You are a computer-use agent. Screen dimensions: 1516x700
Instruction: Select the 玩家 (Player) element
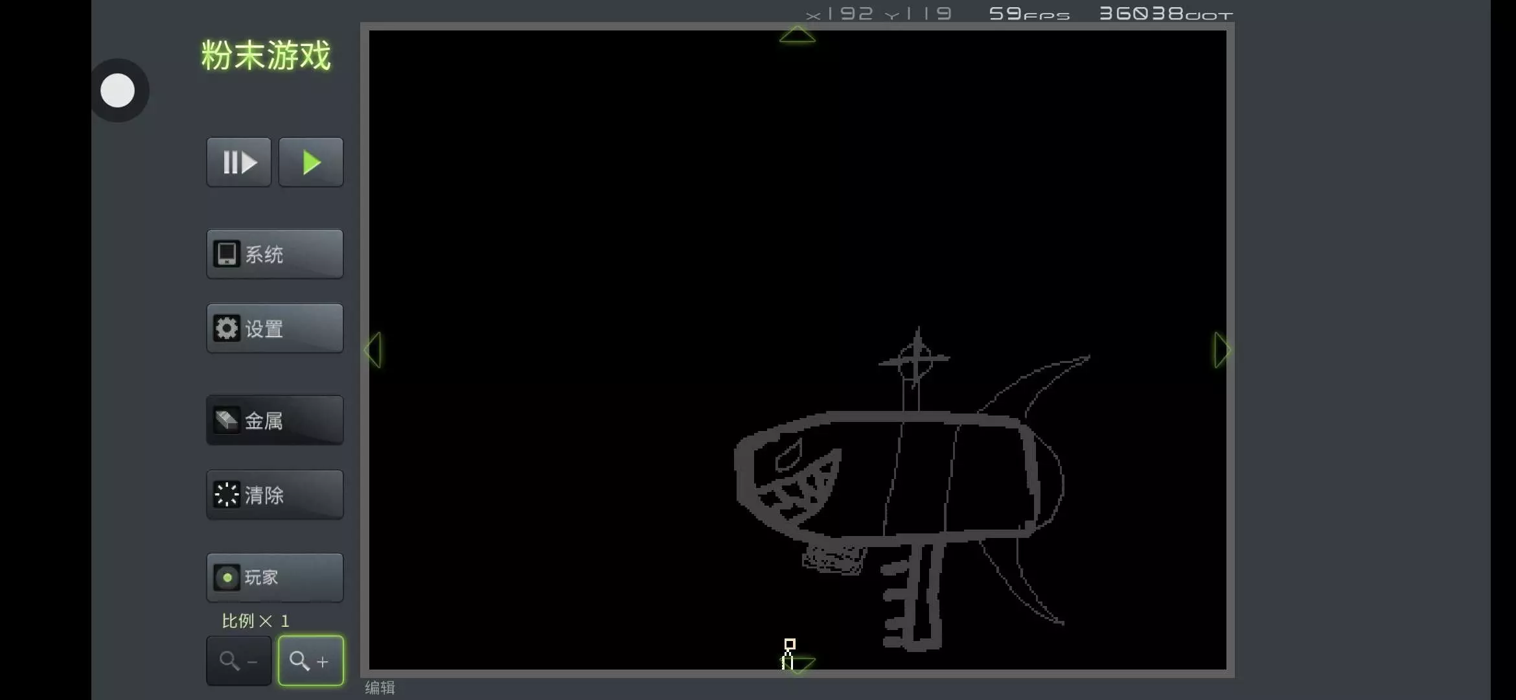click(x=275, y=577)
